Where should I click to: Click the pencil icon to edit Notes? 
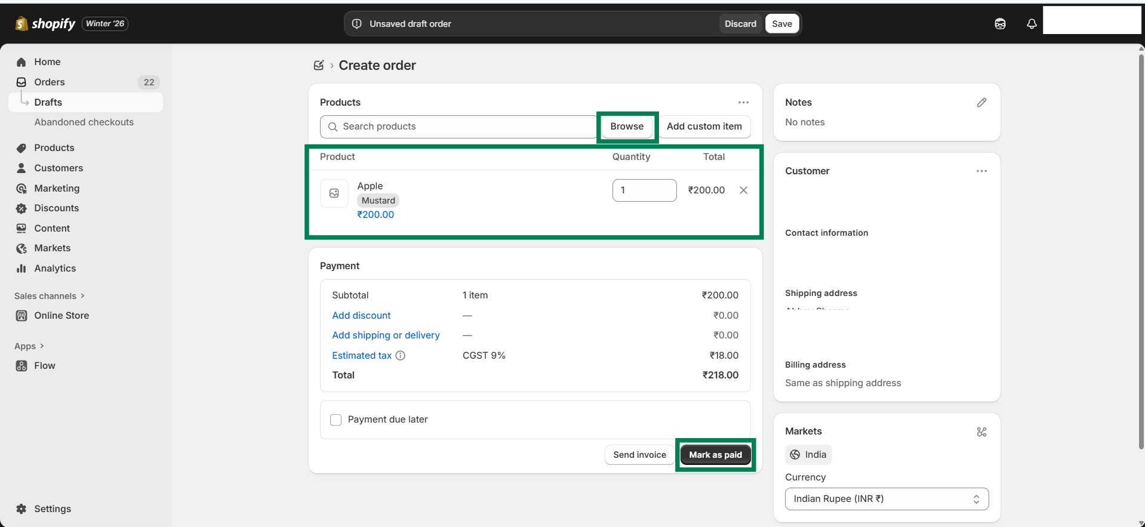981,103
